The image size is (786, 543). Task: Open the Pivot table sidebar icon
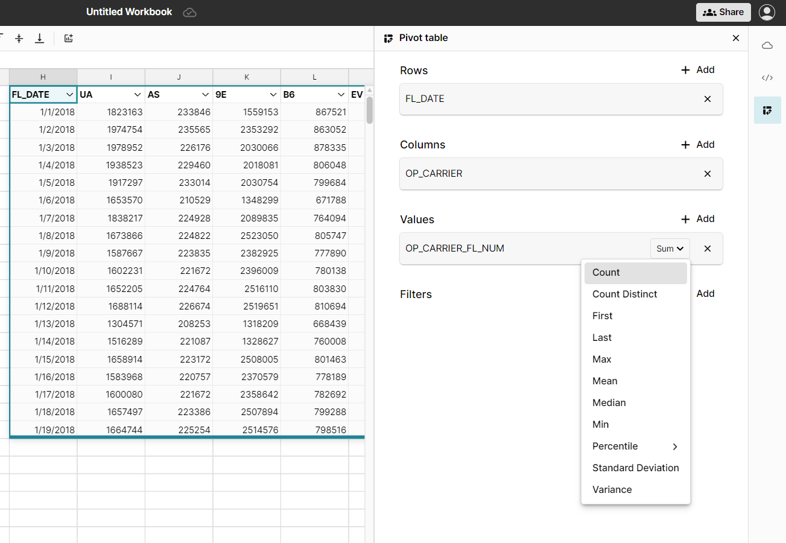(x=767, y=110)
